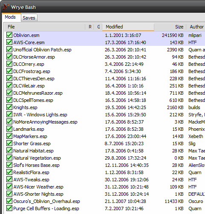This screenshot has width=205, height=214.
Task: Switch to the Saves tab
Action: (29, 18)
